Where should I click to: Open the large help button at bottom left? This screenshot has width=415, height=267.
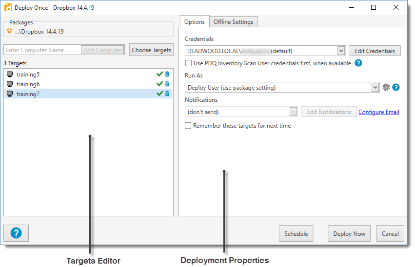pos(16,233)
